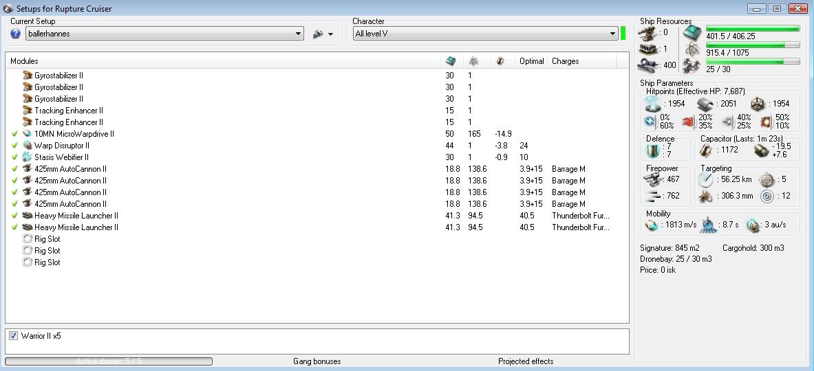
Task: Click the explosive resistance icon
Action: tap(767, 122)
